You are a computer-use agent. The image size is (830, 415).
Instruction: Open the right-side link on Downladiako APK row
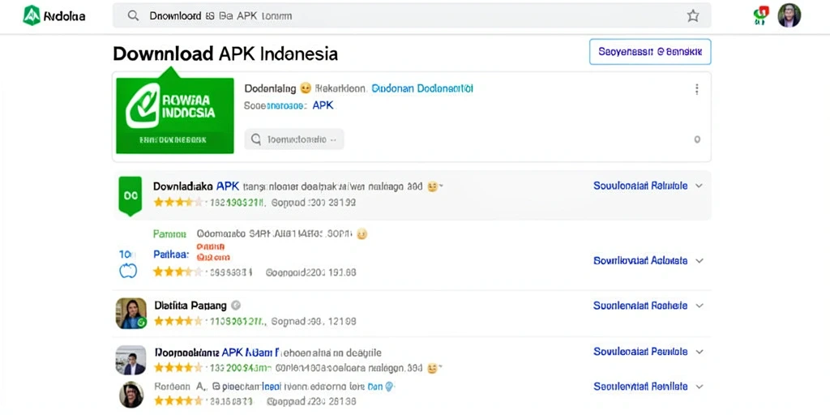[640, 186]
